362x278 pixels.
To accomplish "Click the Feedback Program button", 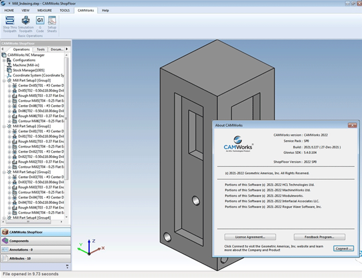I will (x=320, y=237).
